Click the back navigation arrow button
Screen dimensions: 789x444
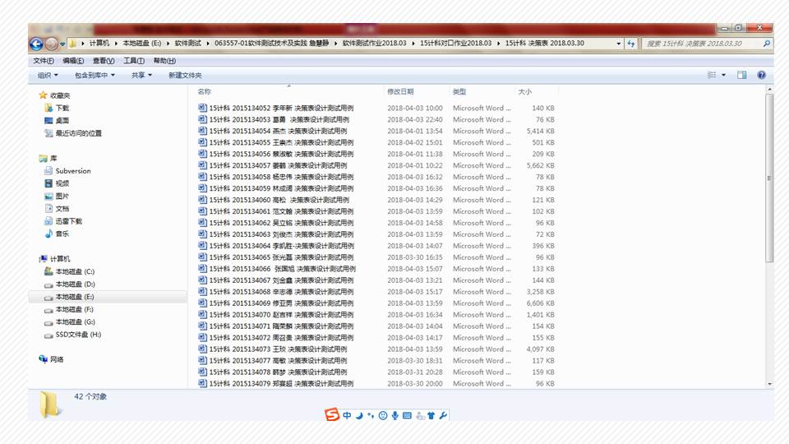[36, 44]
